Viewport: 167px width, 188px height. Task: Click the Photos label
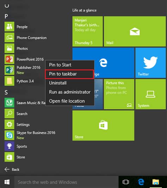pyautogui.click(x=22, y=48)
